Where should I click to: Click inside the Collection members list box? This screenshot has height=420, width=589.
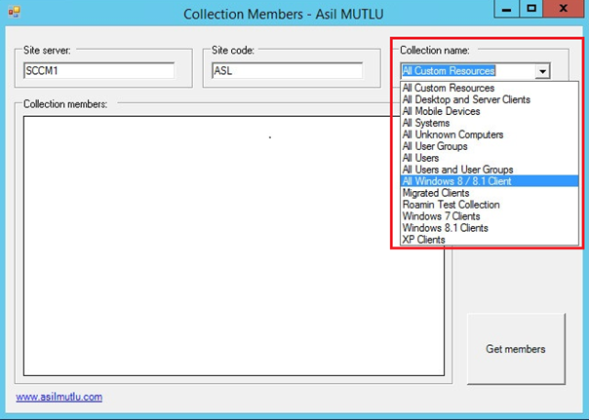click(x=234, y=246)
